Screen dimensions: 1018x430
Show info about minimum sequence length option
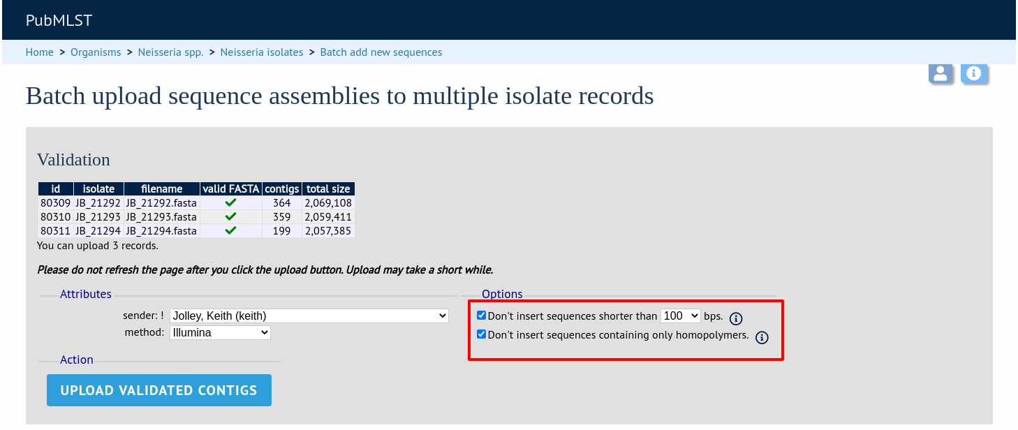(x=735, y=318)
